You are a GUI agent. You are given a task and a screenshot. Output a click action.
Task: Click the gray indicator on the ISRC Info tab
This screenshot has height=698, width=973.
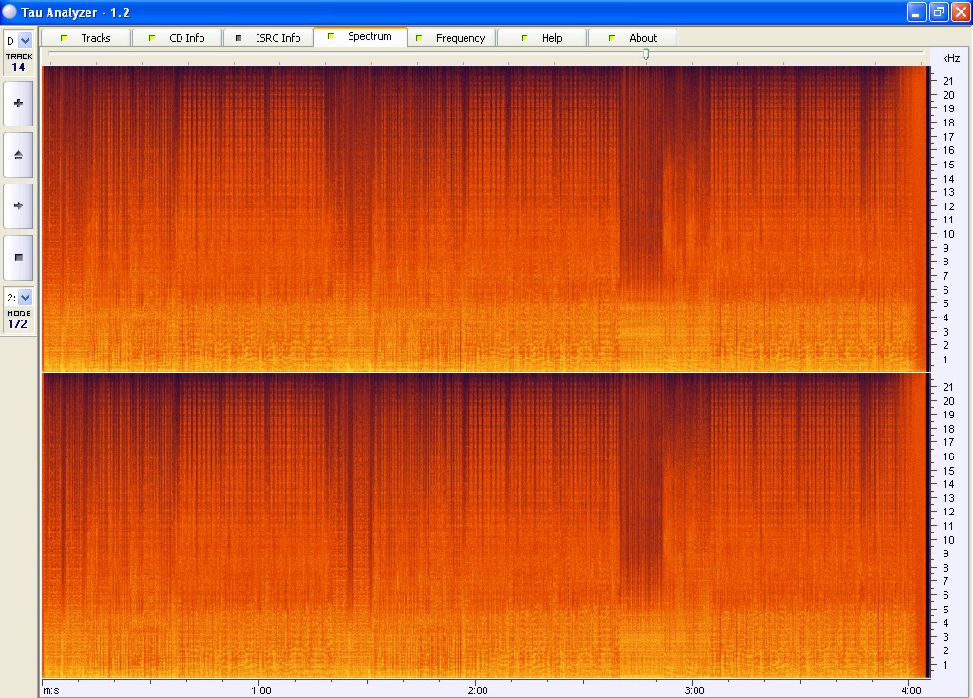(x=238, y=38)
